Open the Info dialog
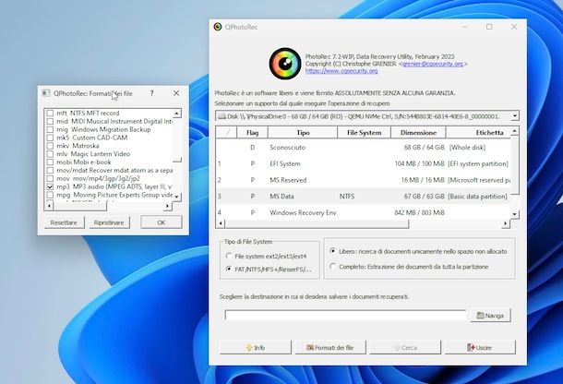Viewport: 563px width, 384px height. pyautogui.click(x=255, y=347)
